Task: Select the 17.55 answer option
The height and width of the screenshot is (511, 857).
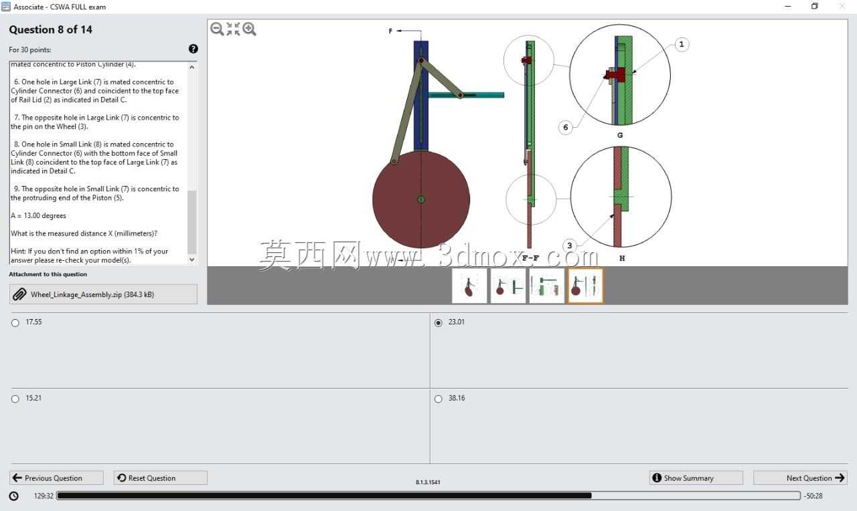Action: pos(15,322)
